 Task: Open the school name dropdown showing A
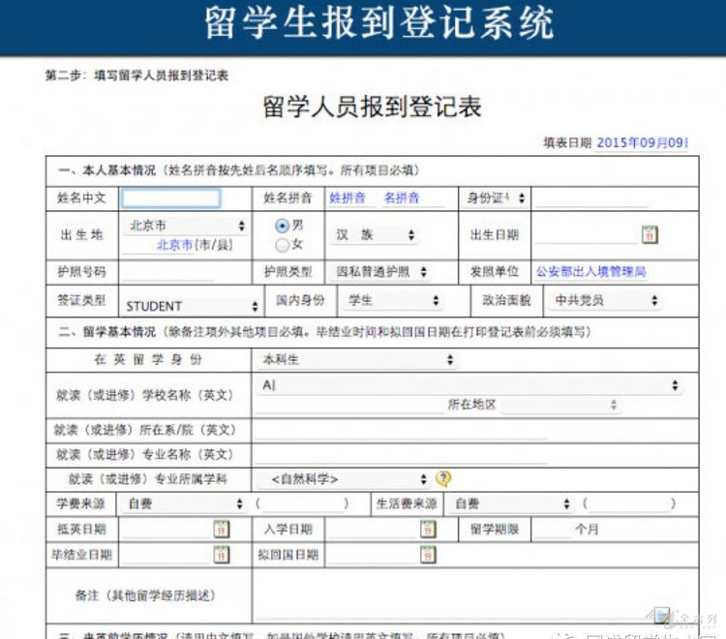(469, 385)
